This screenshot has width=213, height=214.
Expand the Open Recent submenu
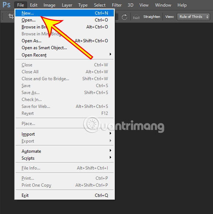coord(64,55)
